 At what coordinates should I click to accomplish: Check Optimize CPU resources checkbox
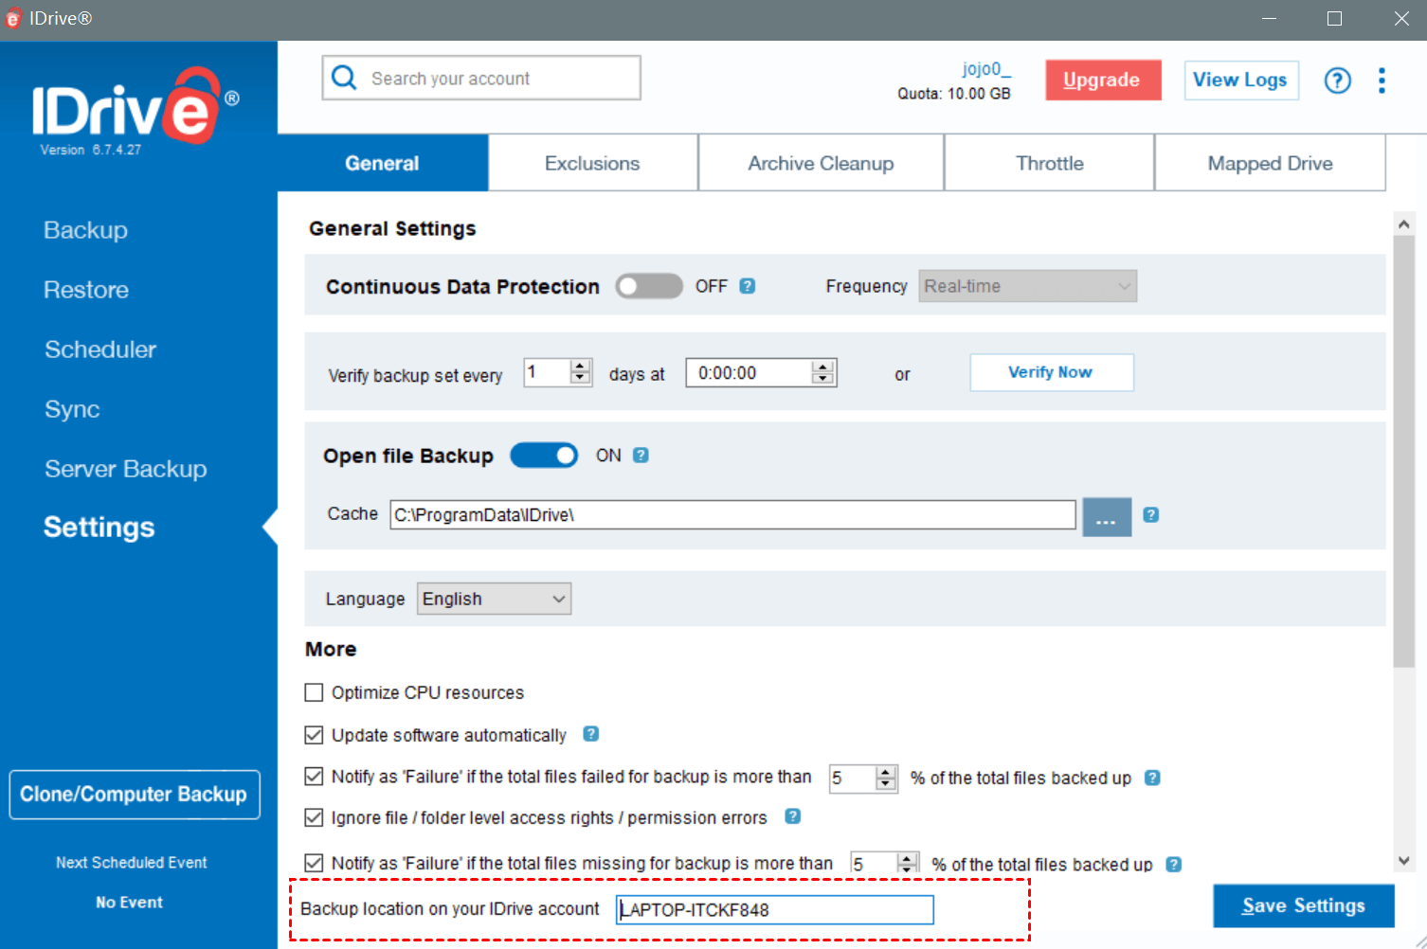[314, 692]
